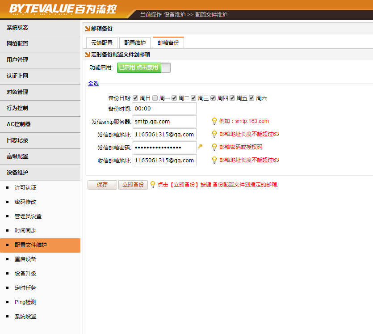Click the arrow icon beside 邮箱备份 heading
Viewport: 373px width, 334px height.
tap(88, 29)
